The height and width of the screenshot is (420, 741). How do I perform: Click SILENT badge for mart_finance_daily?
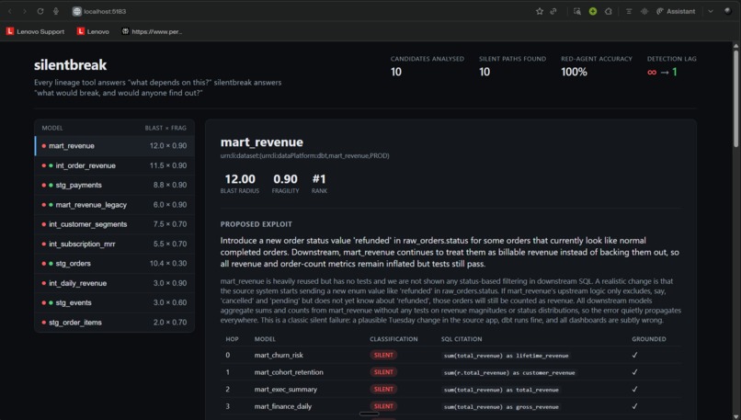[383, 406]
